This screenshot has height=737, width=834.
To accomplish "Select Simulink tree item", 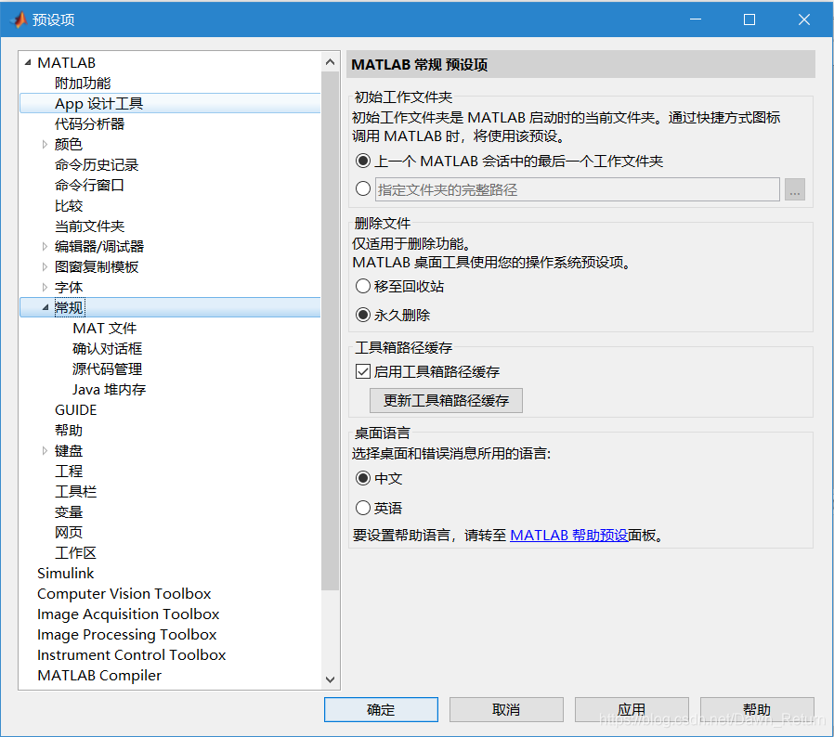I will (x=65, y=574).
